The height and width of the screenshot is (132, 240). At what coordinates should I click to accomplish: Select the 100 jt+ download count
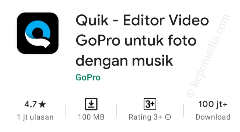pyautogui.click(x=213, y=104)
